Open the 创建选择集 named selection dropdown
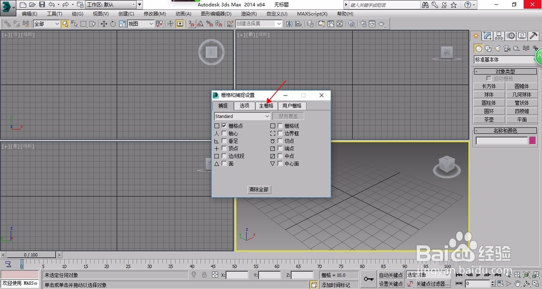The width and height of the screenshot is (542, 289). 259,24
